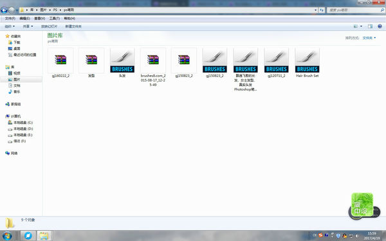Viewport: 386px width, 241px height.
Task: Click the 库 breadcrumb in address bar
Action: 32,10
